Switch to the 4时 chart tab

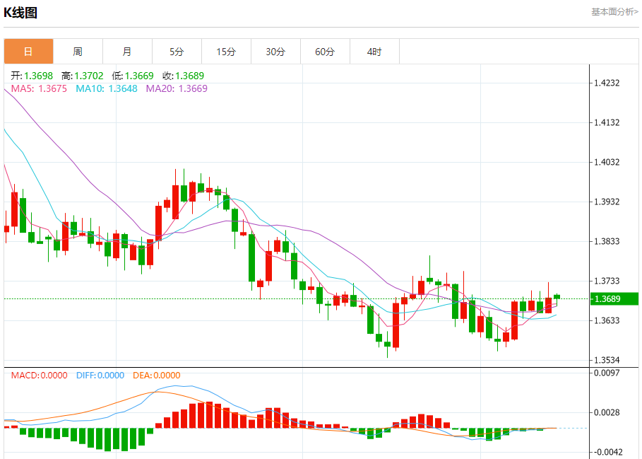click(x=374, y=52)
